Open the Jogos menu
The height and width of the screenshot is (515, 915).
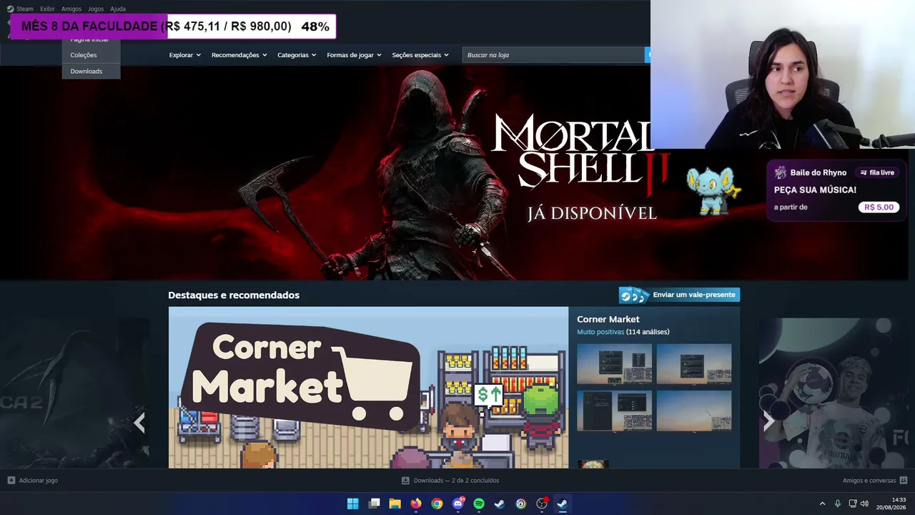(96, 9)
